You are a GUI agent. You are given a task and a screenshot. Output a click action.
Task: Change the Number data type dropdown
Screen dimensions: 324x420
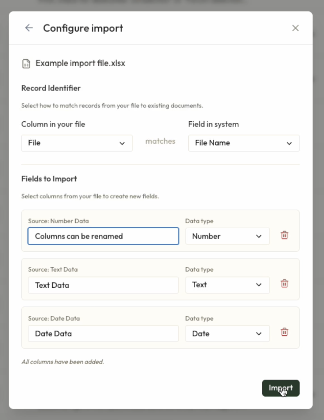(227, 236)
